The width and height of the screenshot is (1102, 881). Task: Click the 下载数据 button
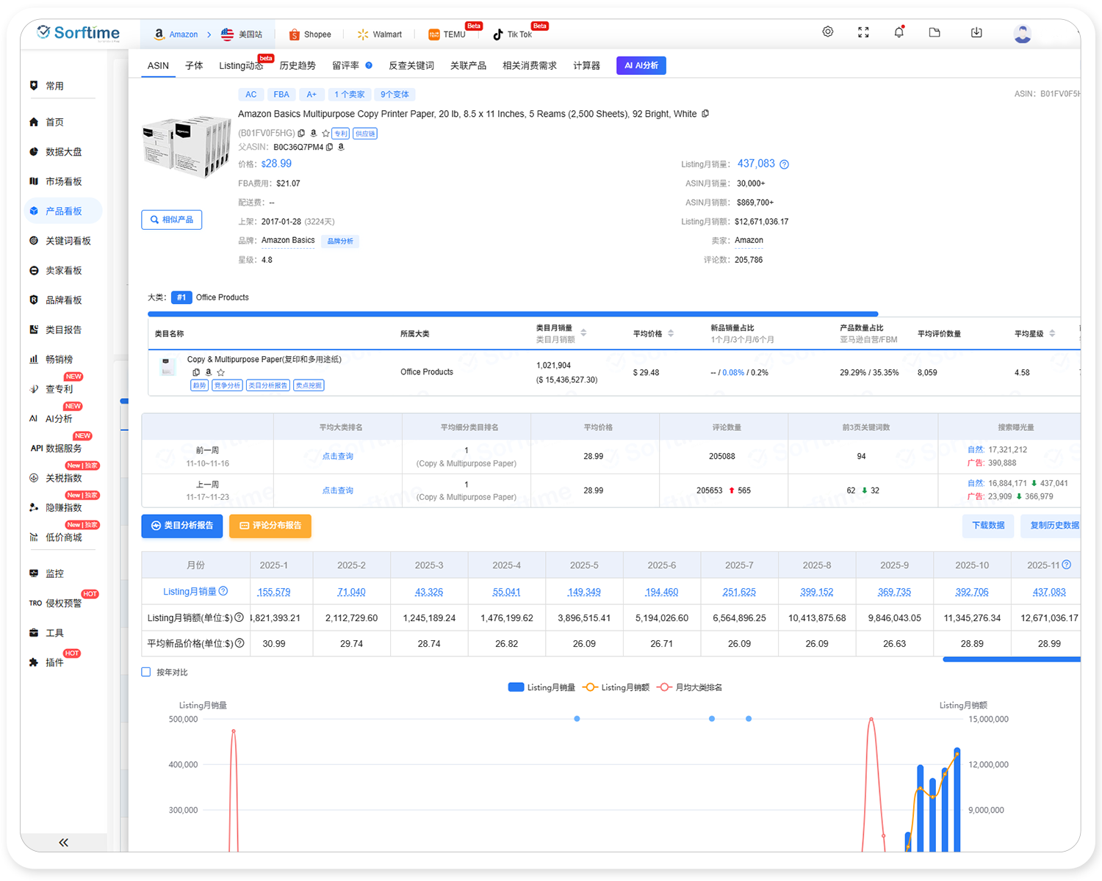pyautogui.click(x=987, y=526)
